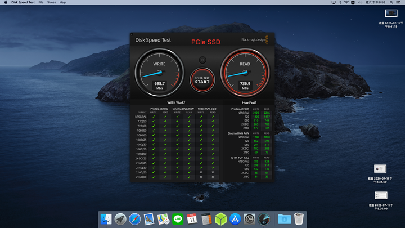Open the Stress menu
Screen dimensions: 405x228
point(51,2)
